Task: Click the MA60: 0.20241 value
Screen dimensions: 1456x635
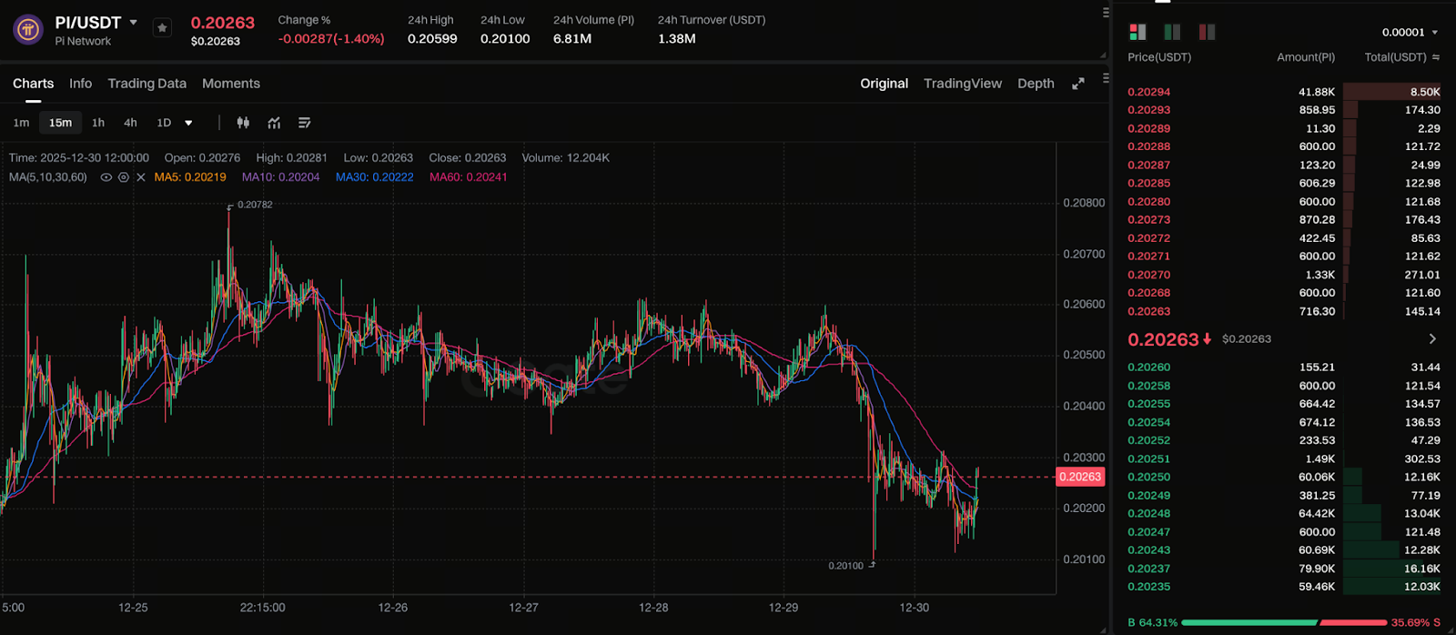Action: pyautogui.click(x=469, y=177)
